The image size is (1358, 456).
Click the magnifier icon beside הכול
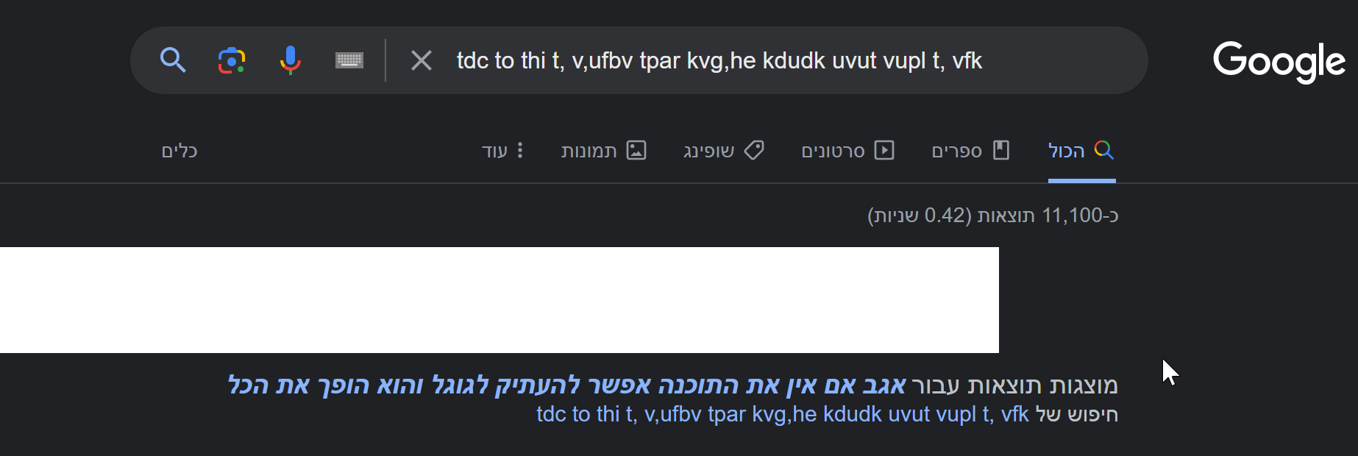(x=1103, y=150)
